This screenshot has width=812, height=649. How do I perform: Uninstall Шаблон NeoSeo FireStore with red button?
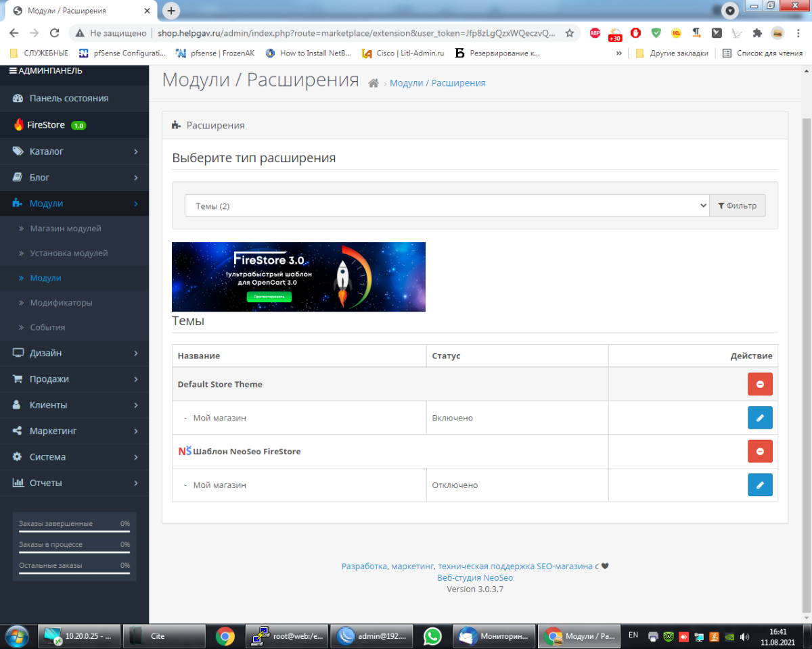point(760,451)
